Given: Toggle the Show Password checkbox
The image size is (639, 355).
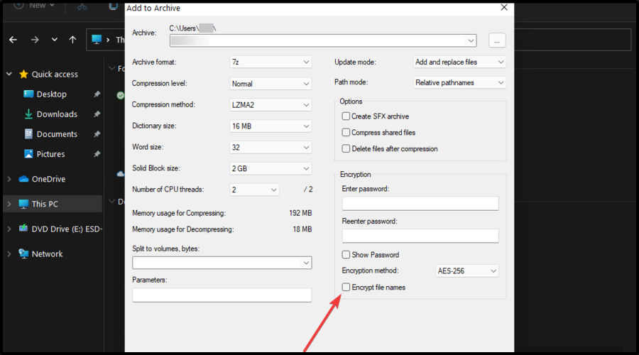Looking at the screenshot, I should point(346,255).
